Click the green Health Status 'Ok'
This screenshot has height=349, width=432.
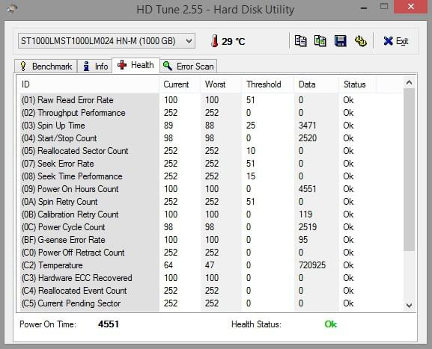[x=331, y=324]
